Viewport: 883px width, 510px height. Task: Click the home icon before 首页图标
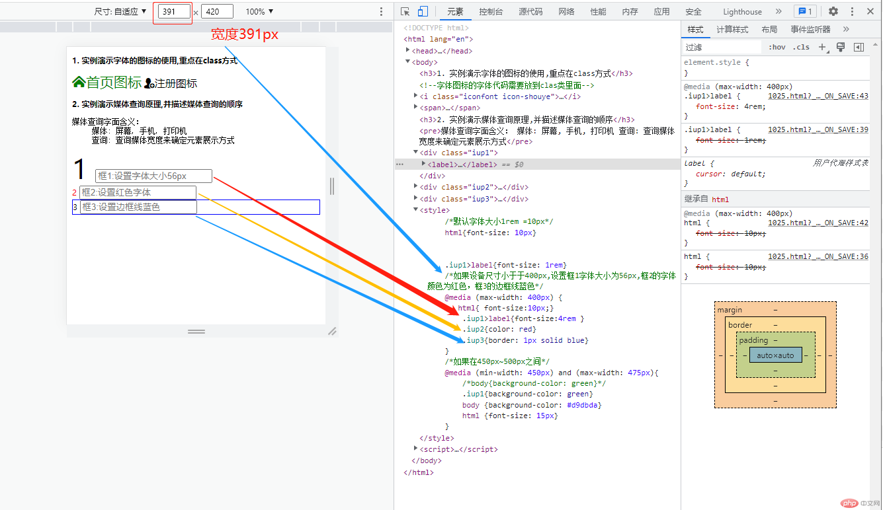(x=79, y=82)
